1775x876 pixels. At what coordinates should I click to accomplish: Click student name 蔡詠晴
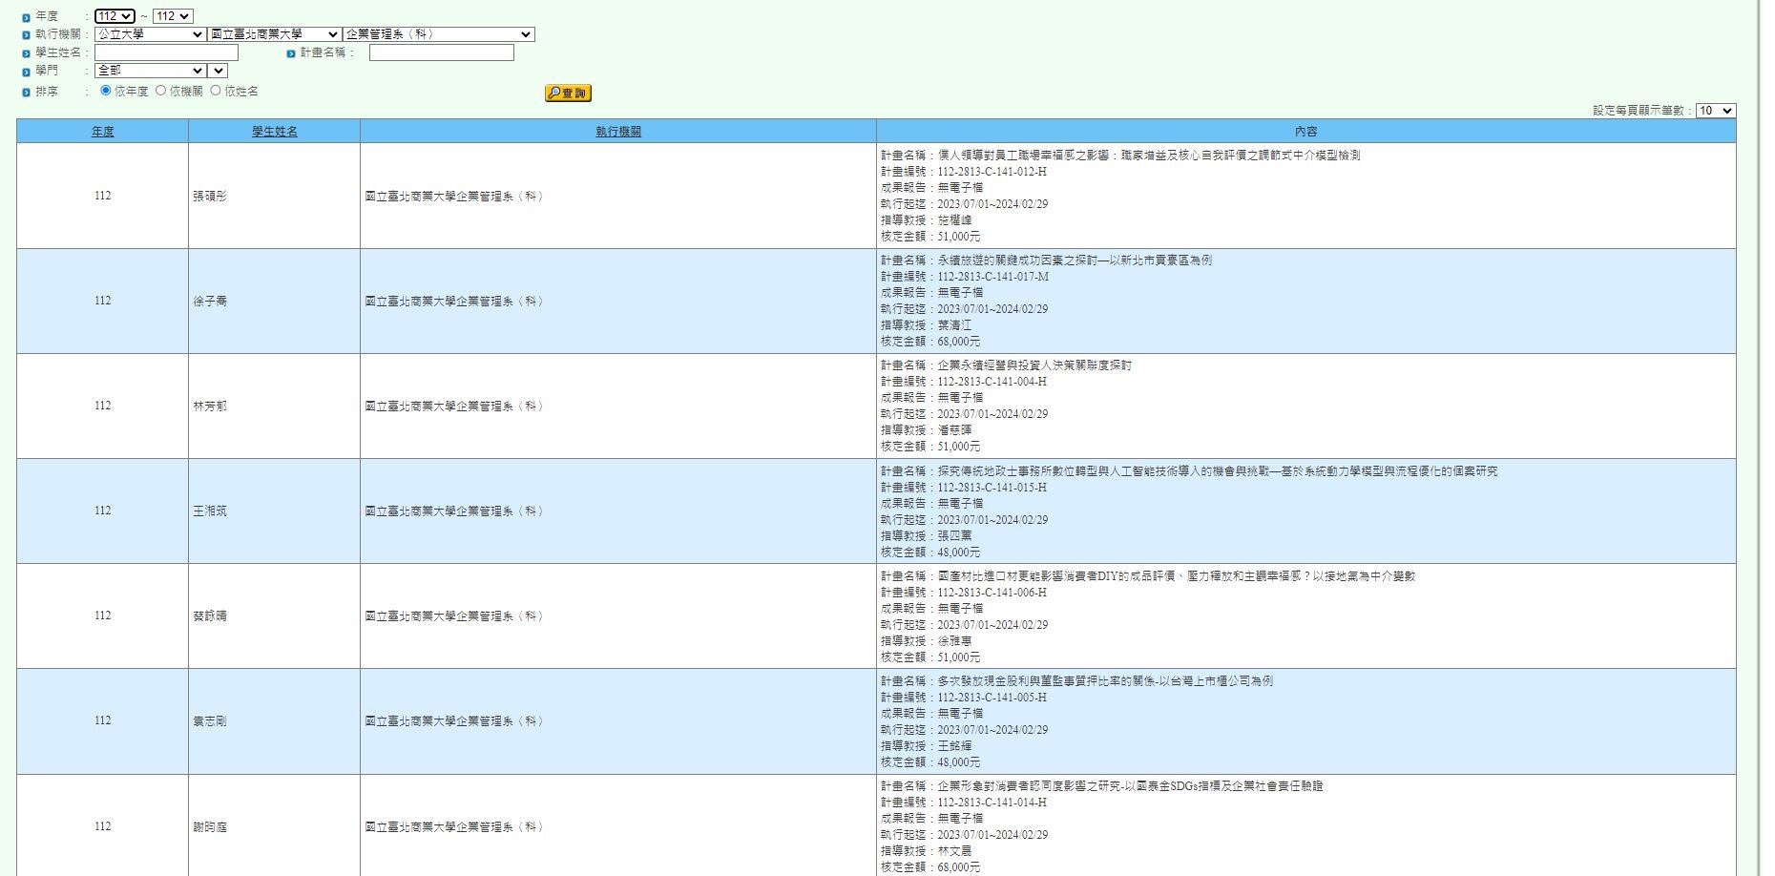(x=210, y=615)
